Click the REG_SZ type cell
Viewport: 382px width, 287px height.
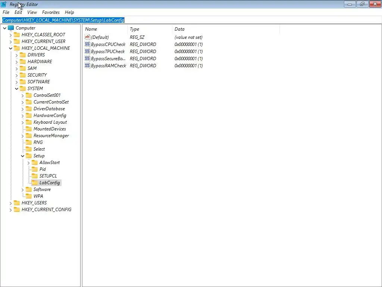click(x=137, y=37)
